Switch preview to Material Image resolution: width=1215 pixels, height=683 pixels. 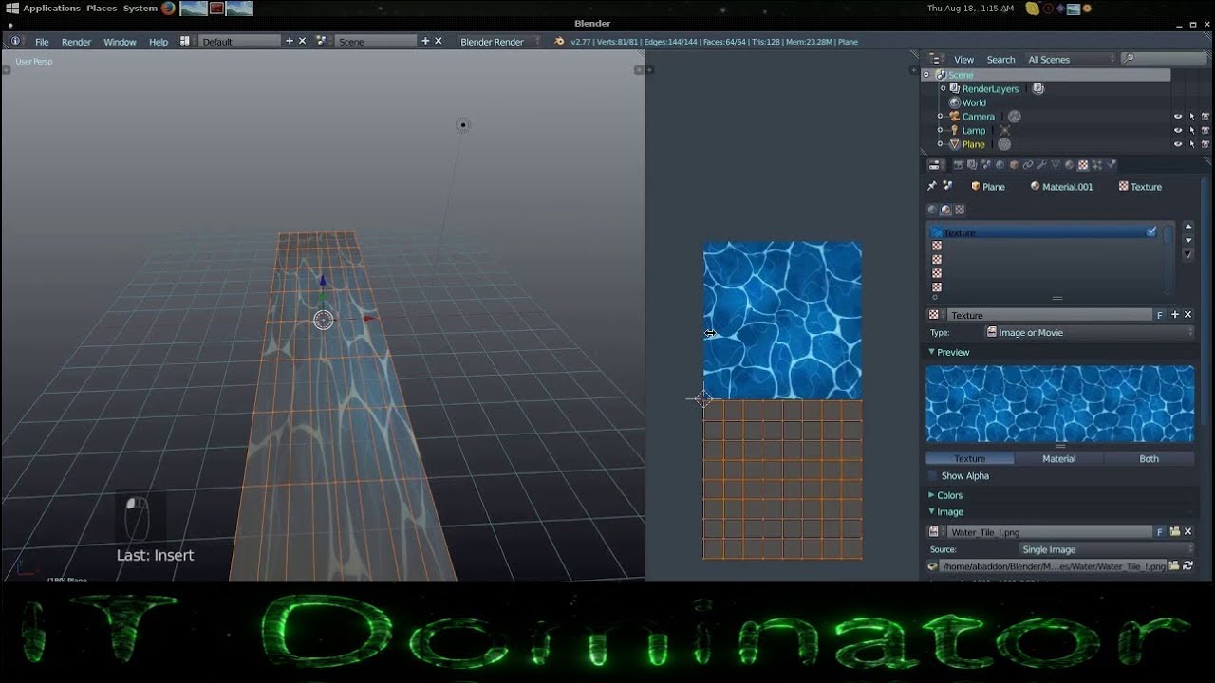point(1058,459)
